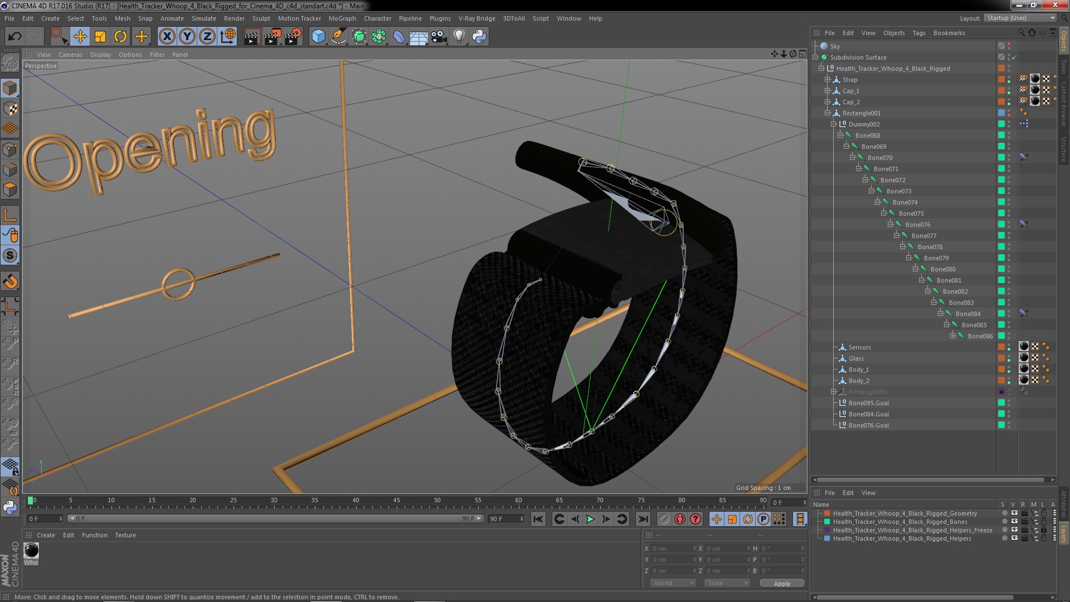1070x602 pixels.
Task: Open Object Manager Tags menu
Action: [919, 33]
